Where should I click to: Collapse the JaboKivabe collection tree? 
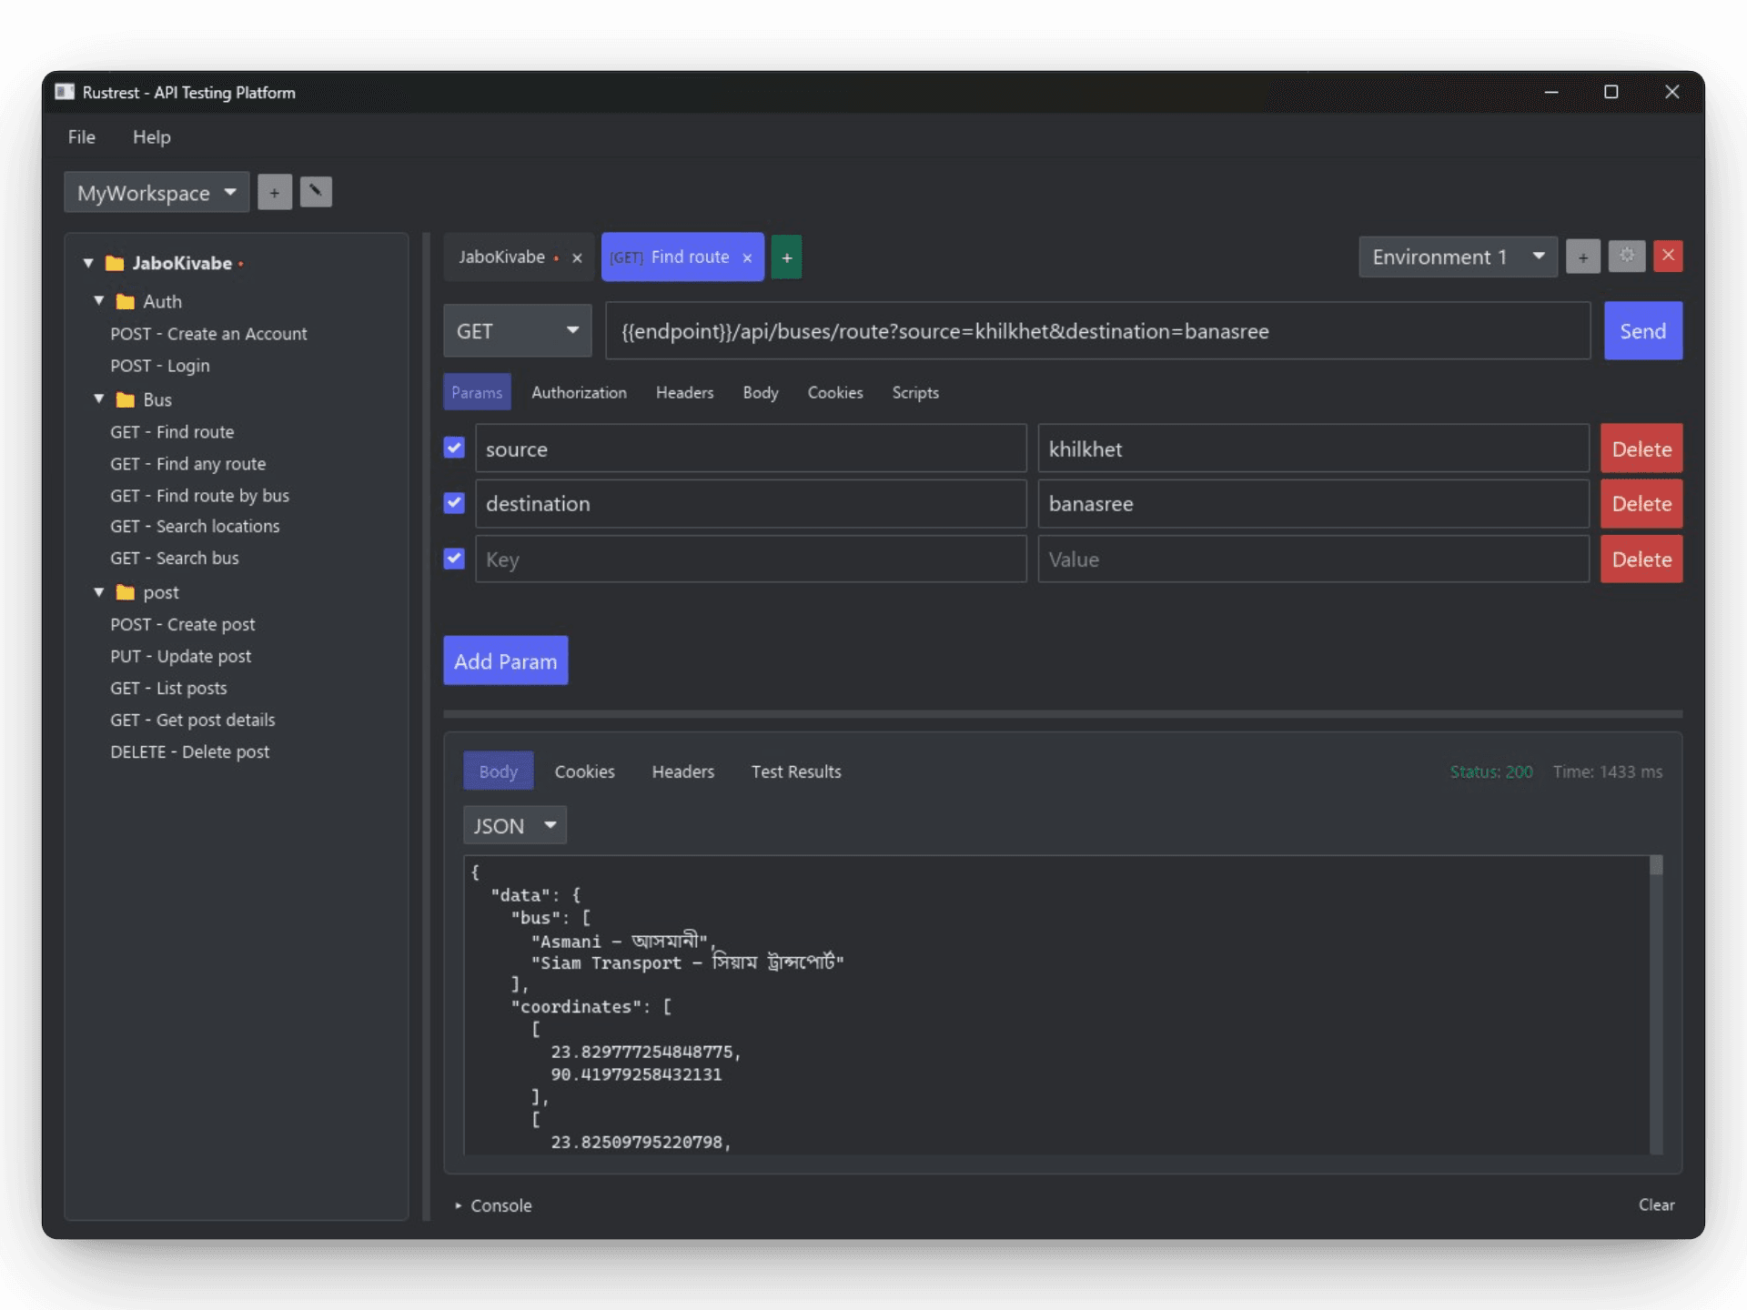click(x=88, y=263)
